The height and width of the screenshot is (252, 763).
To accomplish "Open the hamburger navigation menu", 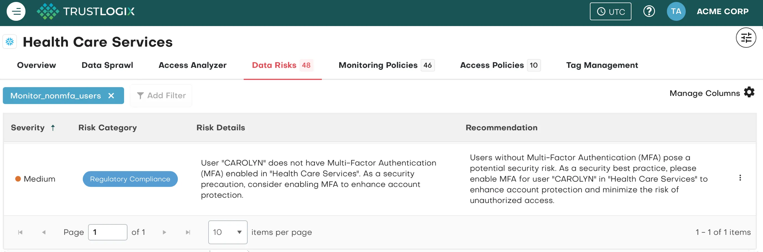I will click(16, 11).
